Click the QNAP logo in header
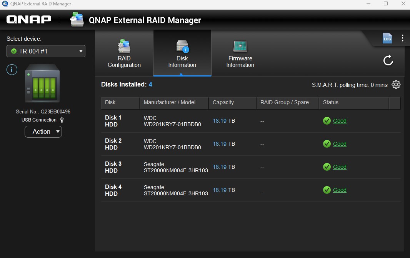 coord(29,20)
